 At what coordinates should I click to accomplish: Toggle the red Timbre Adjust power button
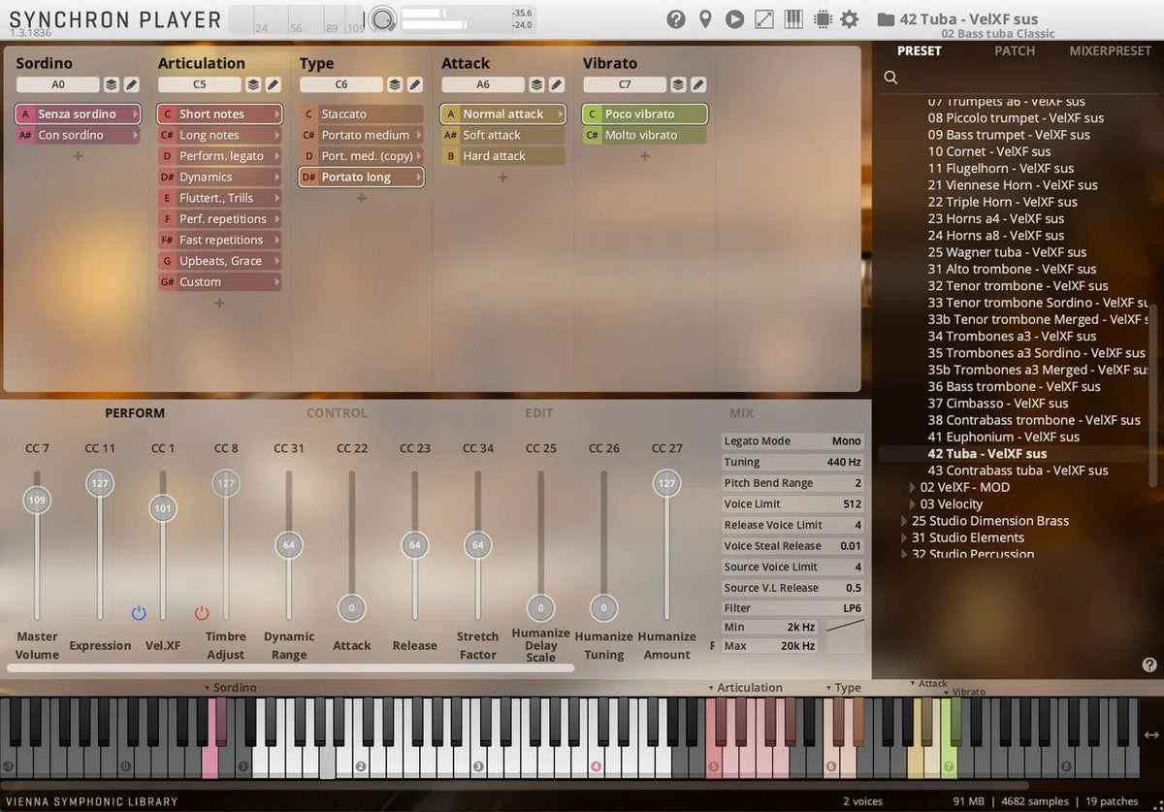[202, 613]
